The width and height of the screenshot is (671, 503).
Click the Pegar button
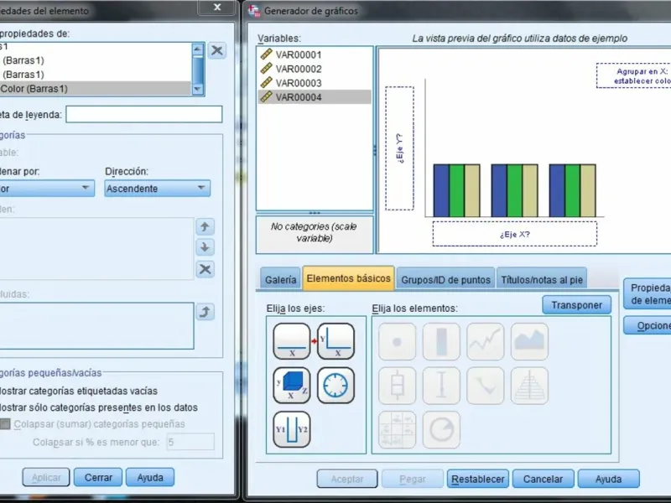tap(413, 479)
